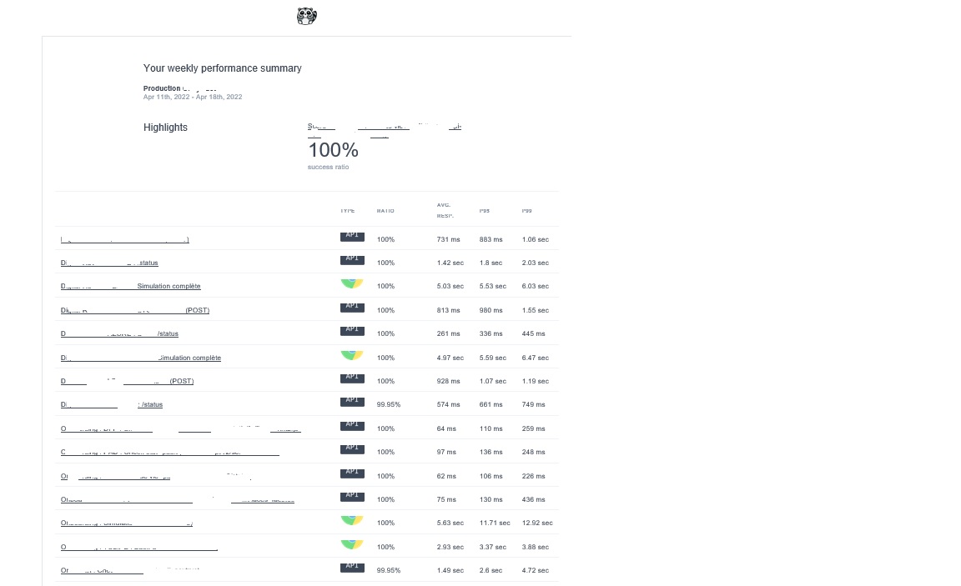Click the panda logo at the top
Viewport: 961px width, 586px height.
[x=307, y=16]
